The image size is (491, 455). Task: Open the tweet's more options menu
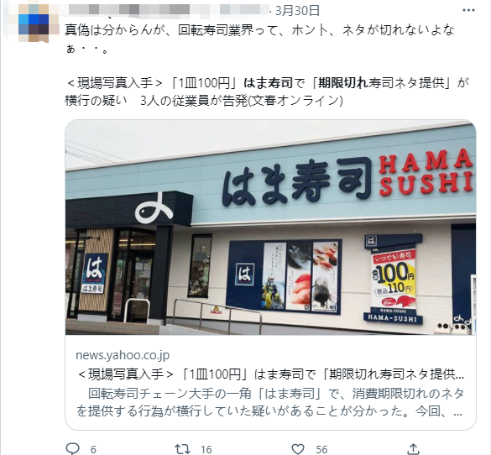[468, 10]
